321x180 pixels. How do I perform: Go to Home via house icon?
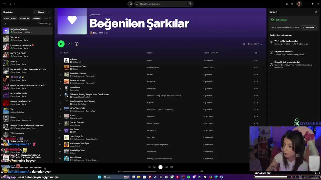click(x=130, y=4)
